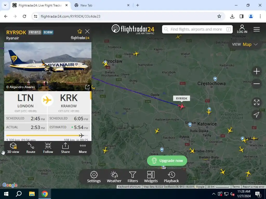Open Windows Start menu
The image size is (266, 199).
coord(6,194)
